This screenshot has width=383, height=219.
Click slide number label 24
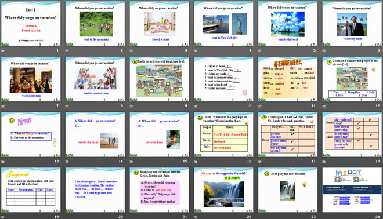click(378, 217)
